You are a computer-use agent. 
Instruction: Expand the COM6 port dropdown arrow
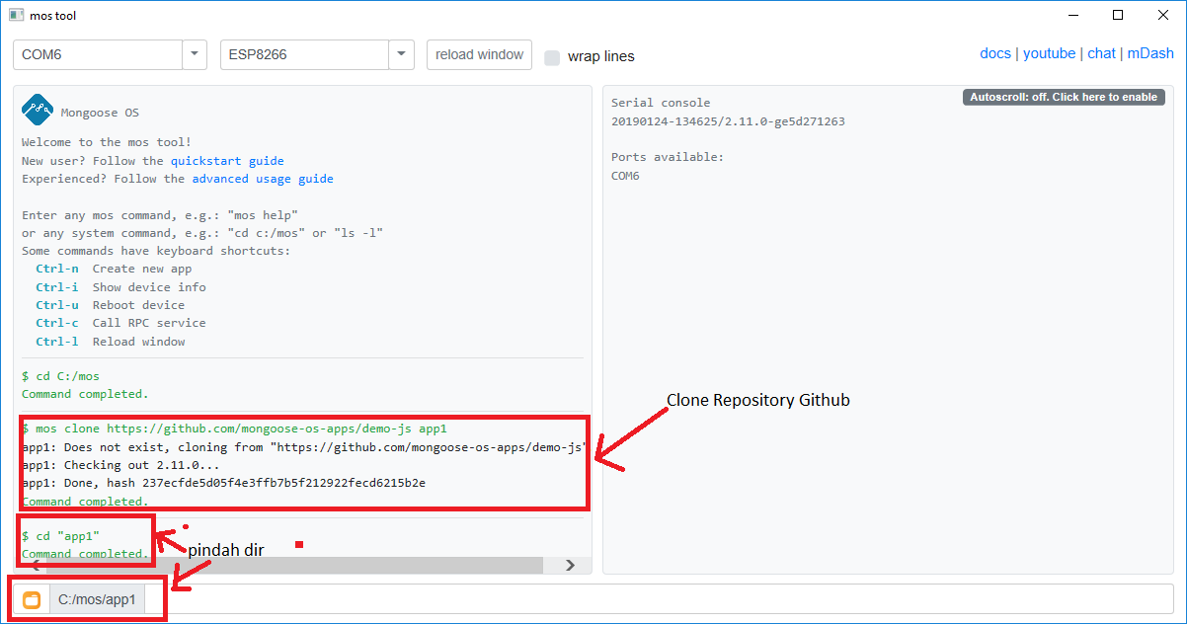click(x=195, y=54)
